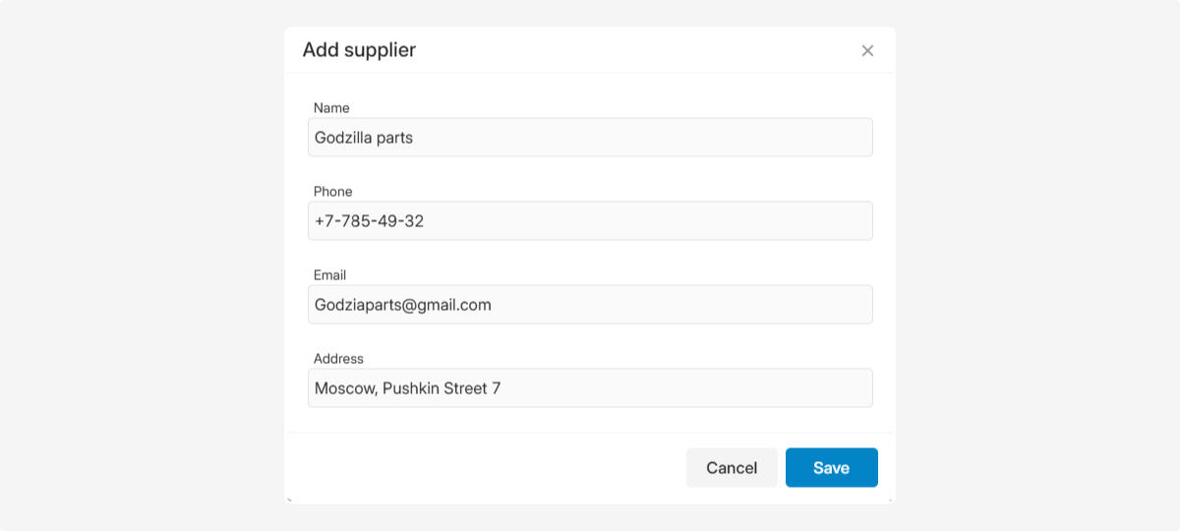Save the new supplier

pos(831,468)
